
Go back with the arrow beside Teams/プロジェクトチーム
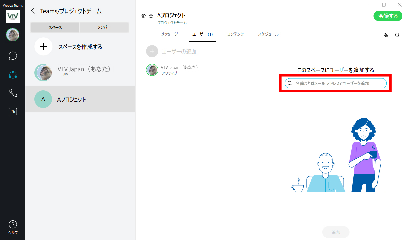pos(33,11)
